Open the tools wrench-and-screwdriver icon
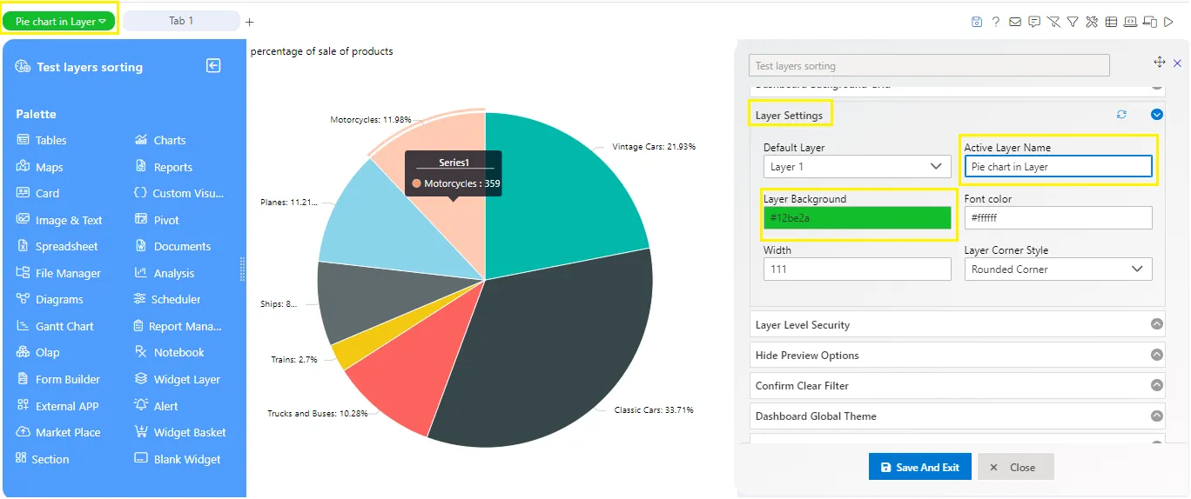The height and width of the screenshot is (499, 1191). (x=1092, y=22)
